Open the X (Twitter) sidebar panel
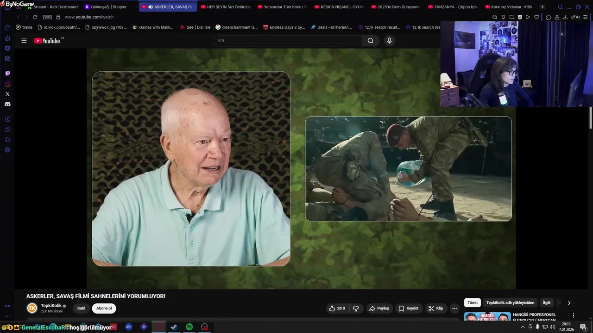 point(7,94)
